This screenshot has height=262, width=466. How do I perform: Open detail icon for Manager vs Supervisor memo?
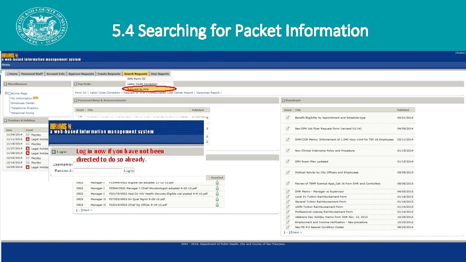click(288, 192)
